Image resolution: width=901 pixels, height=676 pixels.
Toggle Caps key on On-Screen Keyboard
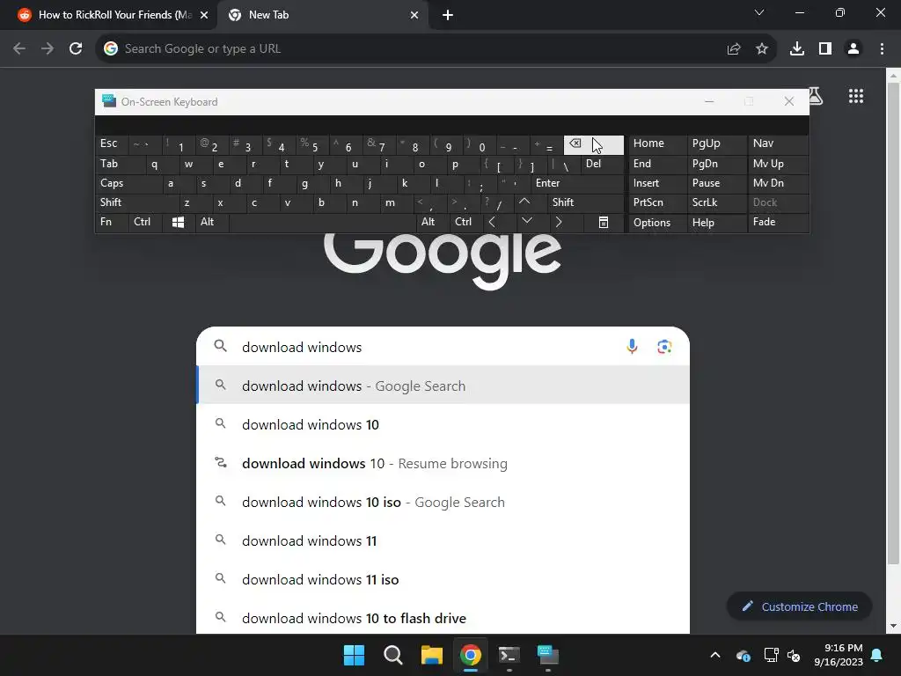(128, 183)
